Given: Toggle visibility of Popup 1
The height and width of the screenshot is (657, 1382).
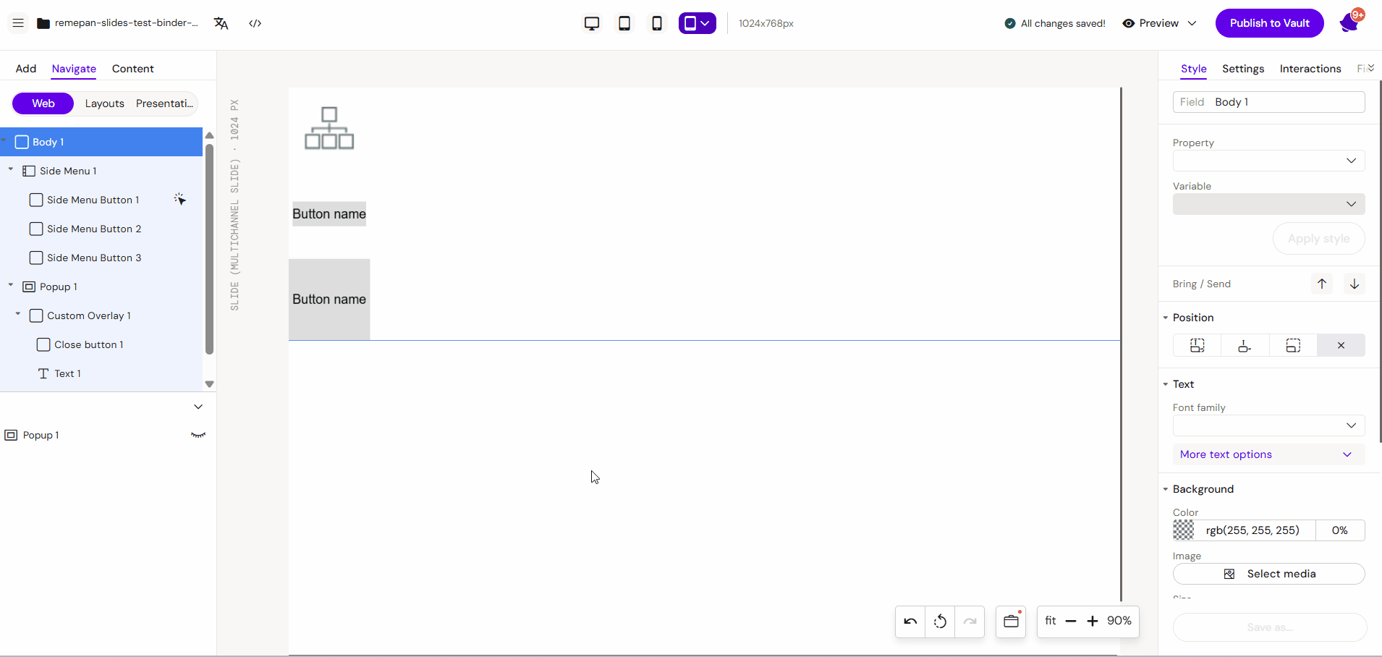Looking at the screenshot, I should pyautogui.click(x=198, y=435).
